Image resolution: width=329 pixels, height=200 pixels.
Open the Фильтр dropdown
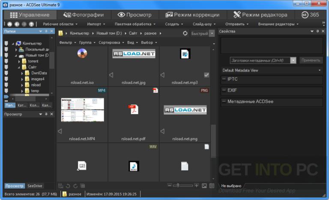tap(68, 42)
